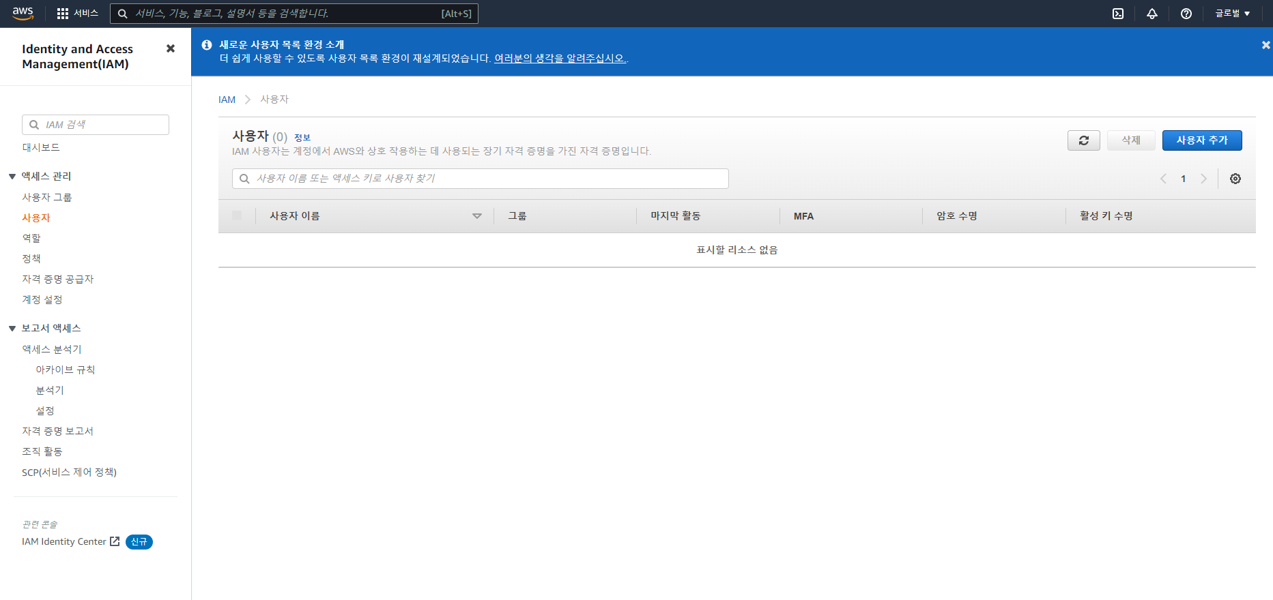Image resolution: width=1273 pixels, height=600 pixels.
Task: Collapse the 보고서 액세스 section
Action: (x=12, y=329)
